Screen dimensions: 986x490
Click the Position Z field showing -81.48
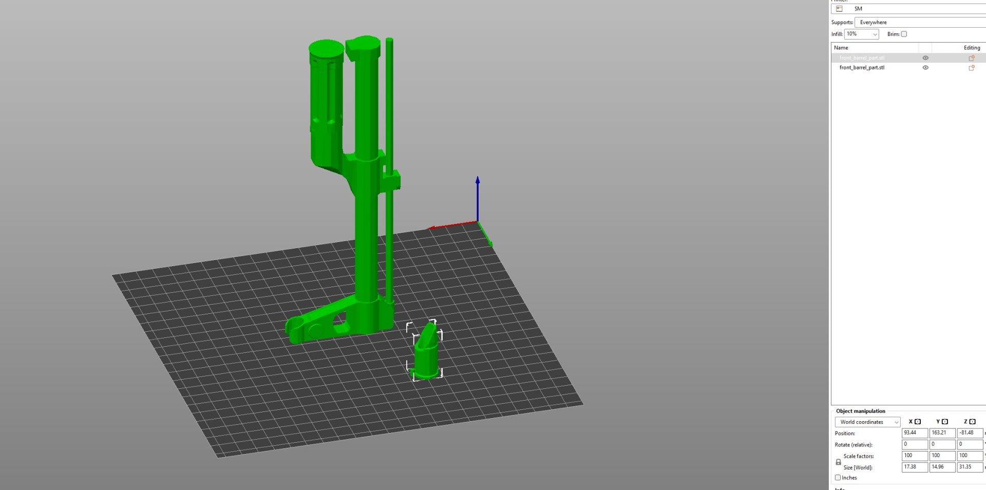[x=970, y=433]
